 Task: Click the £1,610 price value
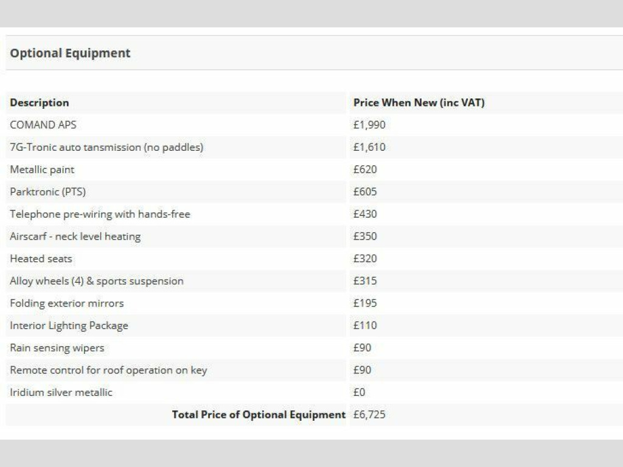(x=369, y=147)
